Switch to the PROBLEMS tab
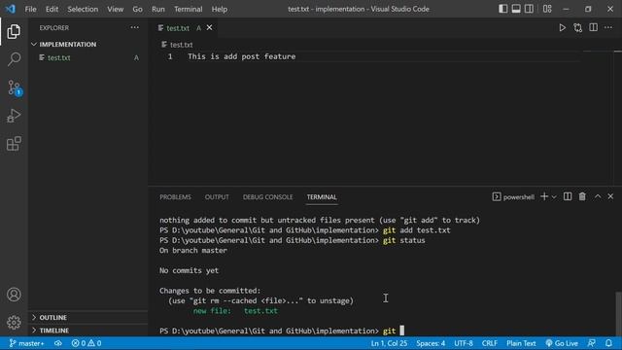 pyautogui.click(x=175, y=196)
